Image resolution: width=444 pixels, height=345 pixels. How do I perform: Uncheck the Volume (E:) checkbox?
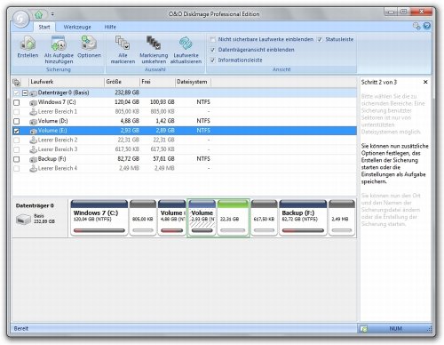click(17, 131)
